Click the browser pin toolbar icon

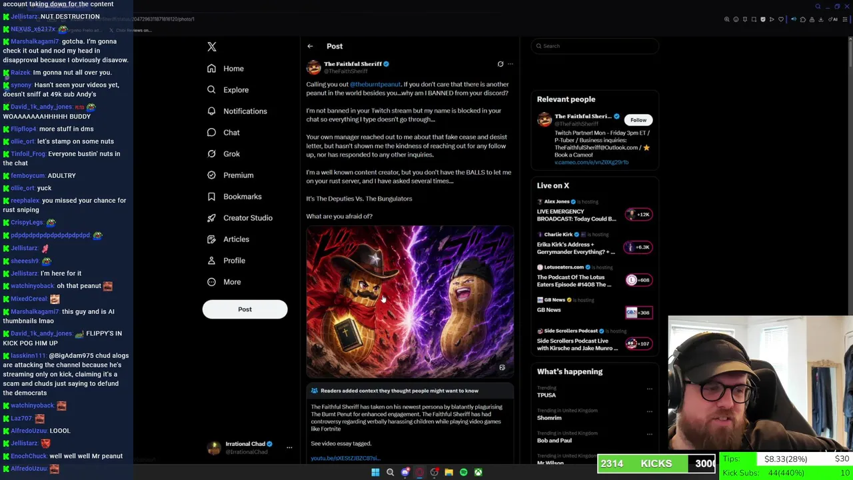click(x=745, y=19)
